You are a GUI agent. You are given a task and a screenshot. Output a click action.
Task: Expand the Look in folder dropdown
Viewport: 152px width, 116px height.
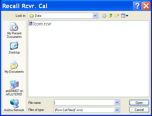[x=95, y=16]
